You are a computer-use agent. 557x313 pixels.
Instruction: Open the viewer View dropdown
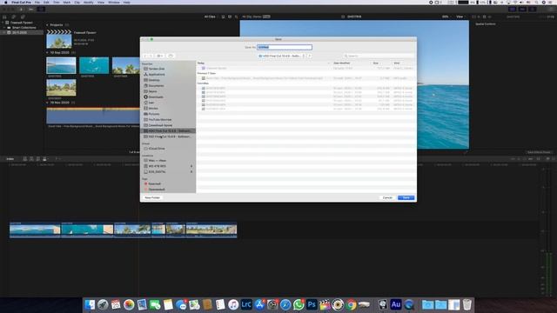click(460, 17)
